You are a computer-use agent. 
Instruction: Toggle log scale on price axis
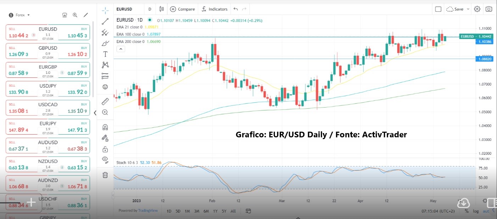click(x=476, y=211)
